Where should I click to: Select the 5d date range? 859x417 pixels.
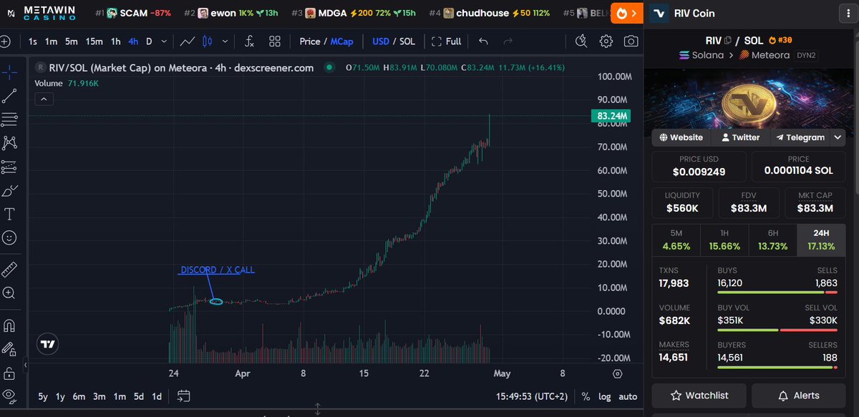[x=138, y=396]
